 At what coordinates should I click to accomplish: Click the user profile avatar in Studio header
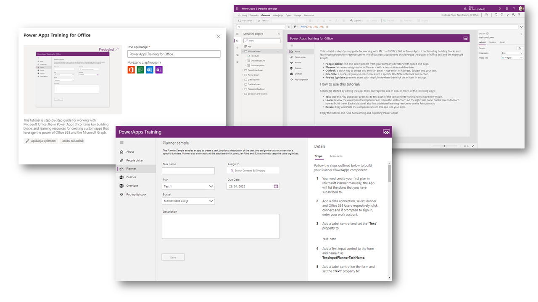pyautogui.click(x=521, y=8)
